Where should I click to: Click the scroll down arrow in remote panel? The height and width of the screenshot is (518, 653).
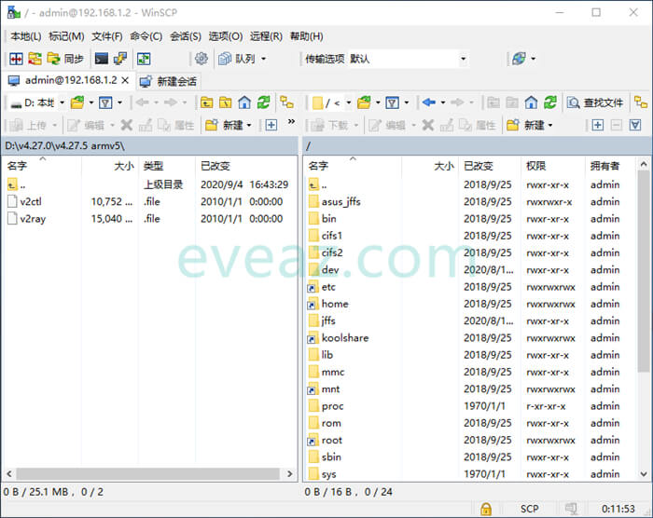[x=644, y=473]
